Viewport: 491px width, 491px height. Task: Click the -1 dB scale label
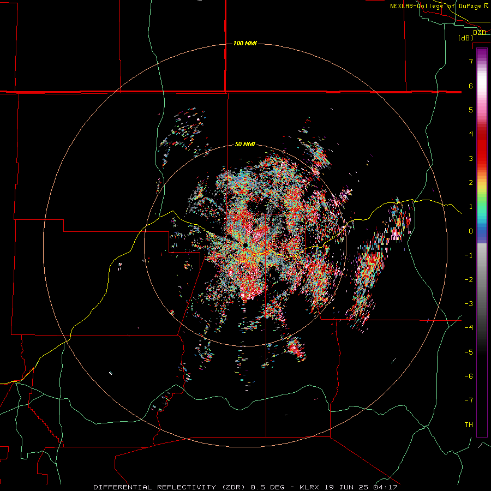[x=469, y=255]
